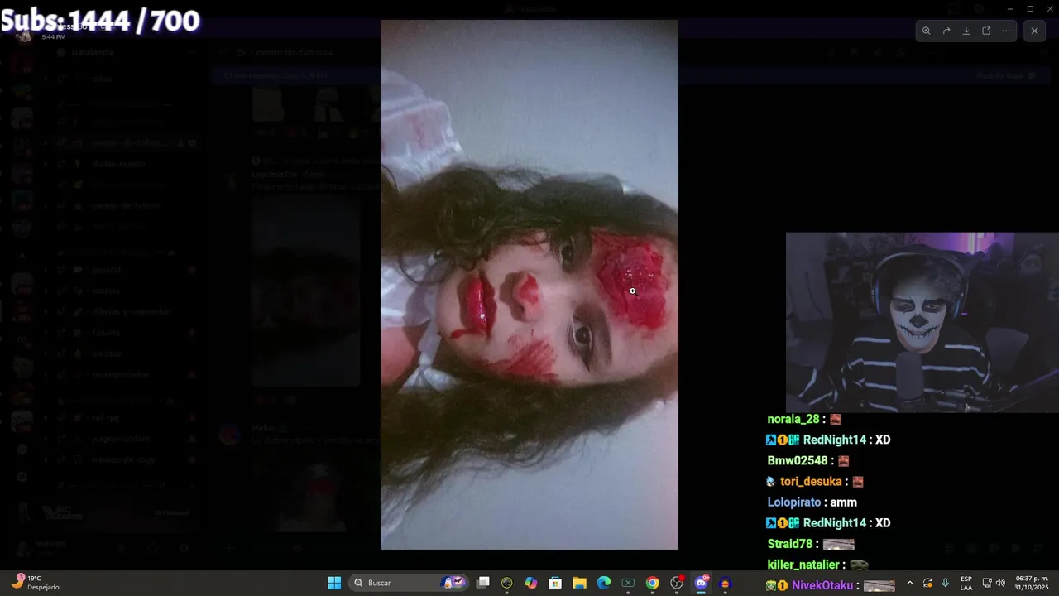Forward the image using the arrow icon
The image size is (1059, 596).
point(946,31)
